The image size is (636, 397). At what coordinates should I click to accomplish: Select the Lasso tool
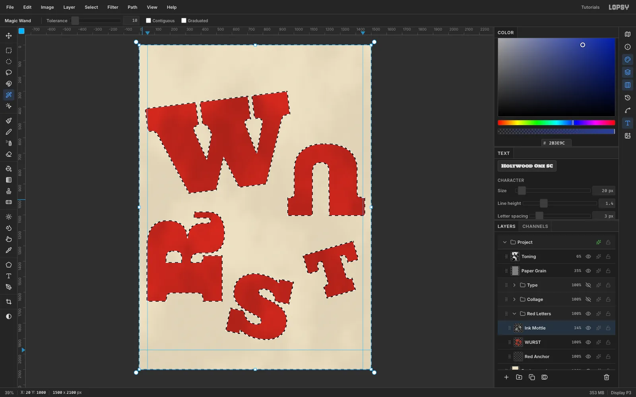pos(9,73)
